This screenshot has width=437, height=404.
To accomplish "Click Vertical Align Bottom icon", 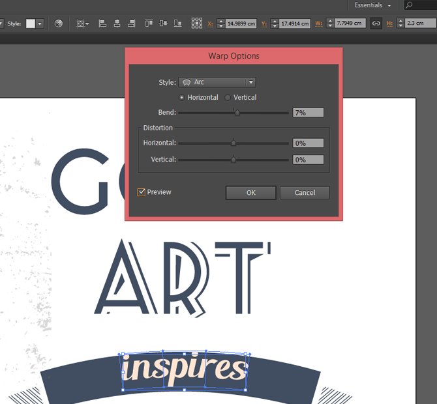I will tap(177, 23).
